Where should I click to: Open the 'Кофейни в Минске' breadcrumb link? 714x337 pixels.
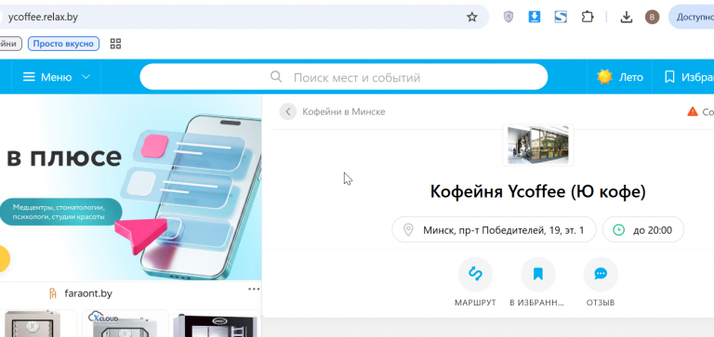344,111
